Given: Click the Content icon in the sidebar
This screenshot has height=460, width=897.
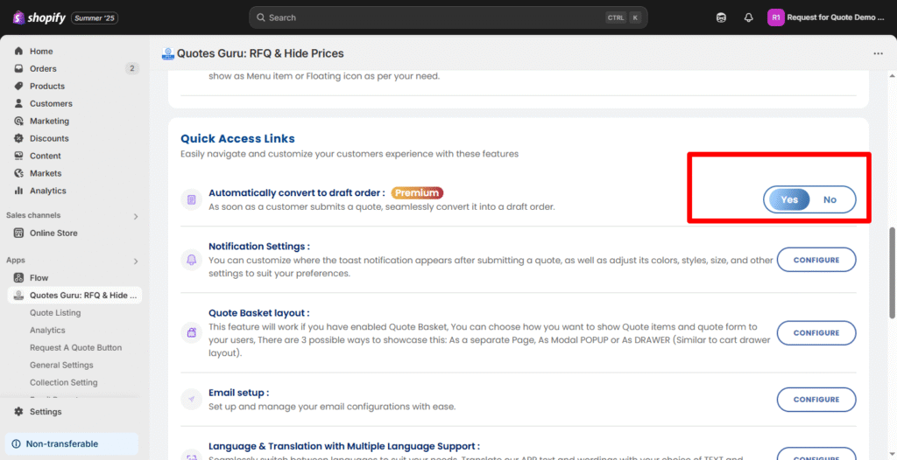Looking at the screenshot, I should click(x=19, y=156).
